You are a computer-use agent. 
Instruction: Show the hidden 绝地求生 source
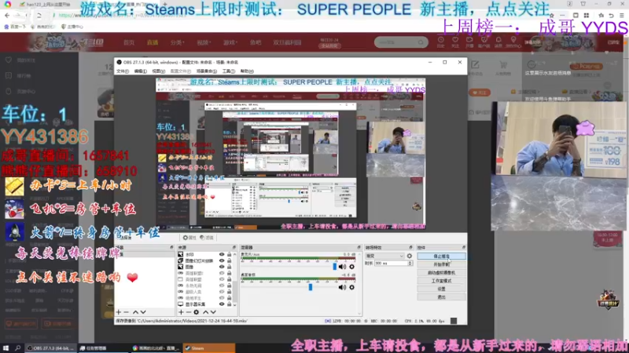(222, 298)
